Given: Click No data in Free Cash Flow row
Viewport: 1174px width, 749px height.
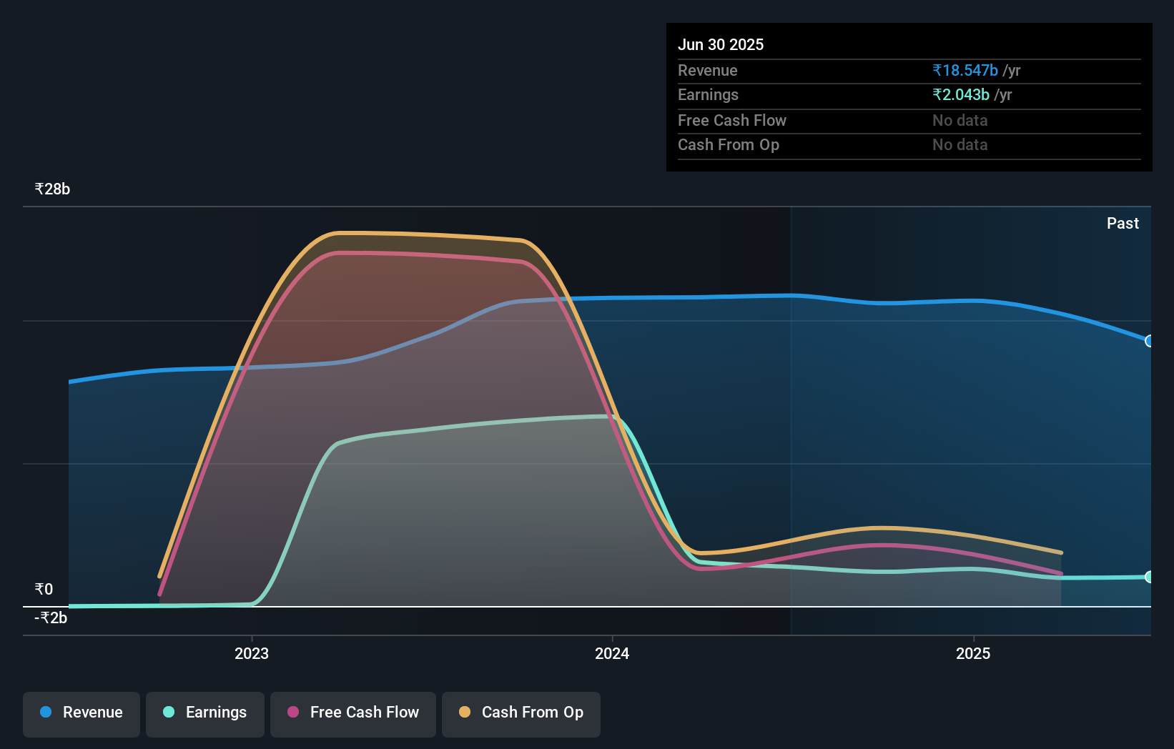Looking at the screenshot, I should pyautogui.click(x=960, y=120).
